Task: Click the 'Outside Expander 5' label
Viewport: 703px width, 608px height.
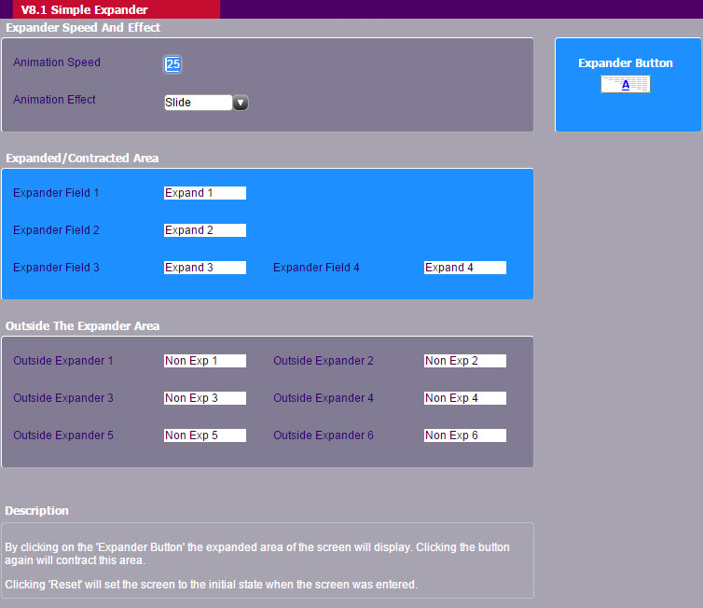Action: click(63, 435)
